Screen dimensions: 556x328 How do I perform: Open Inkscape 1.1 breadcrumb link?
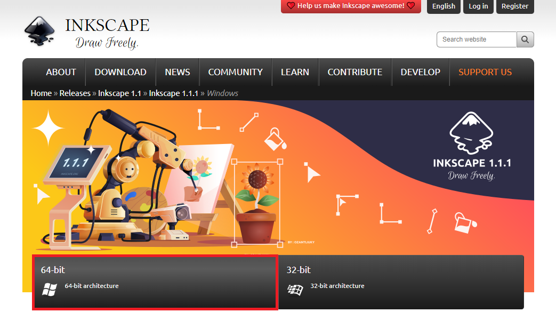[119, 93]
